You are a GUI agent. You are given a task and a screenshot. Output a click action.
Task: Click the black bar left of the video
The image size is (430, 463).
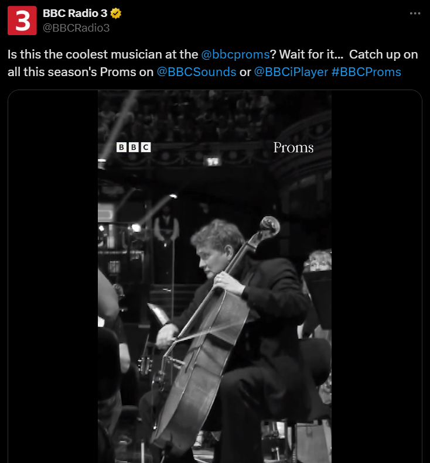tap(53, 275)
